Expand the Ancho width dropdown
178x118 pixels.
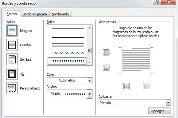tap(89, 94)
